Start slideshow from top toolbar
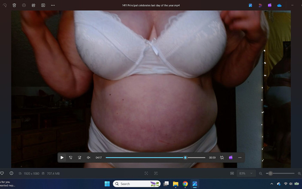The width and height of the screenshot is (302, 189). tap(43, 6)
